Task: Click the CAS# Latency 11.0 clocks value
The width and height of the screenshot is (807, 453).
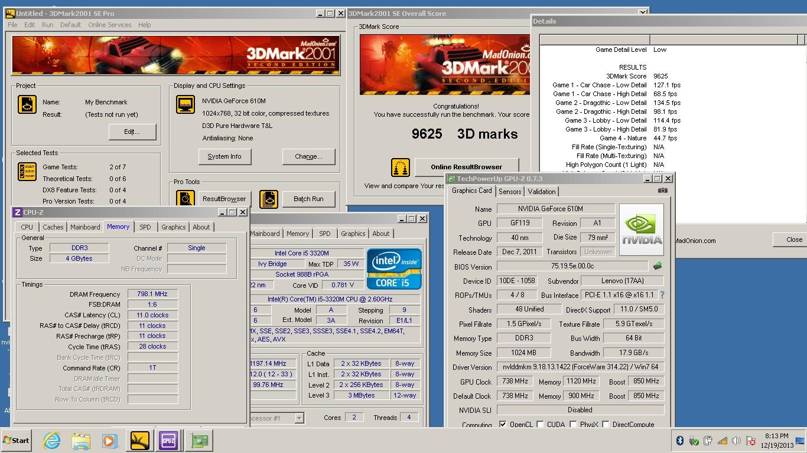Action: [x=152, y=315]
